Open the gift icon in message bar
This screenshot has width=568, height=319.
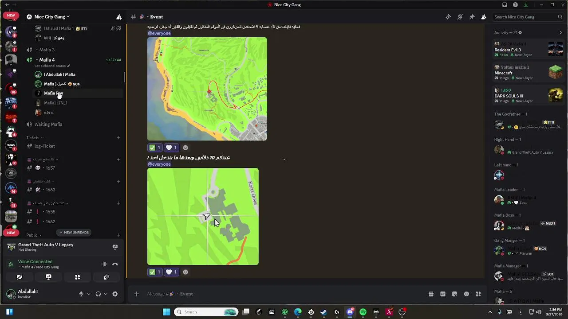coord(431,294)
